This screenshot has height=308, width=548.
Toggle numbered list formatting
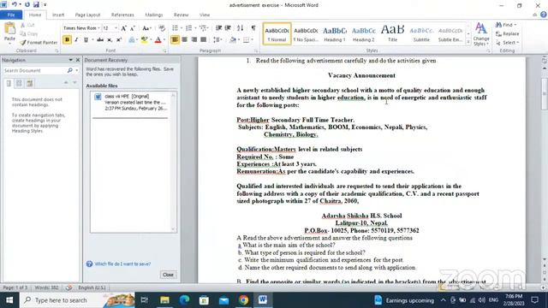188,28
